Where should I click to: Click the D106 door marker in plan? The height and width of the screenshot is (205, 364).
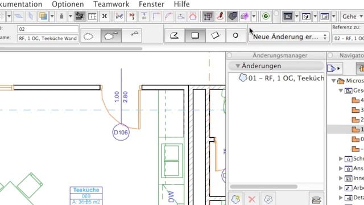pyautogui.click(x=121, y=132)
